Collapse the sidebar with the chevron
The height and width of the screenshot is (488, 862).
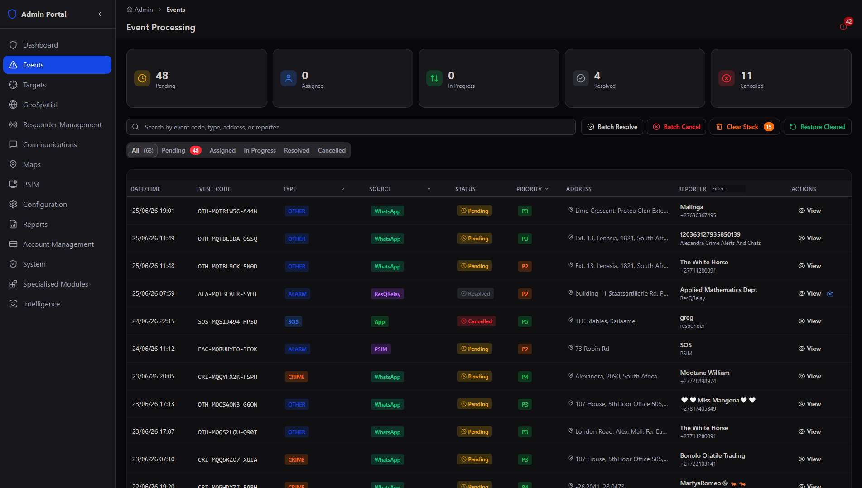click(x=100, y=14)
